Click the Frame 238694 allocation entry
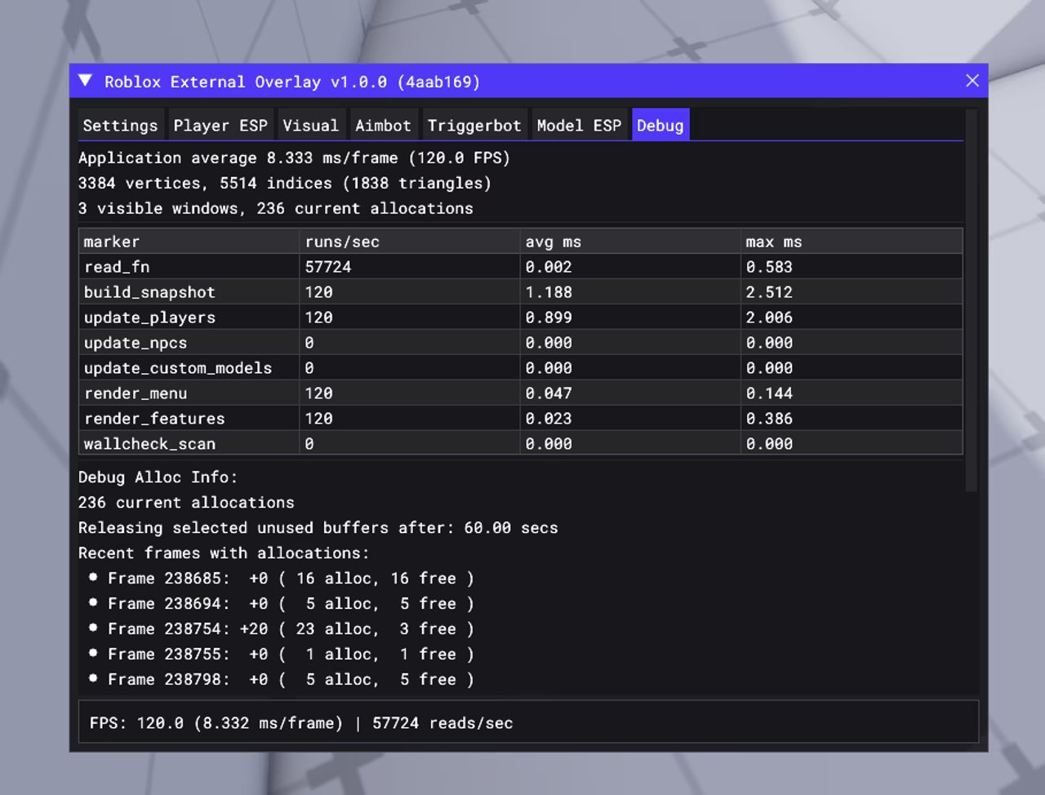Viewport: 1045px width, 795px height. (281, 604)
